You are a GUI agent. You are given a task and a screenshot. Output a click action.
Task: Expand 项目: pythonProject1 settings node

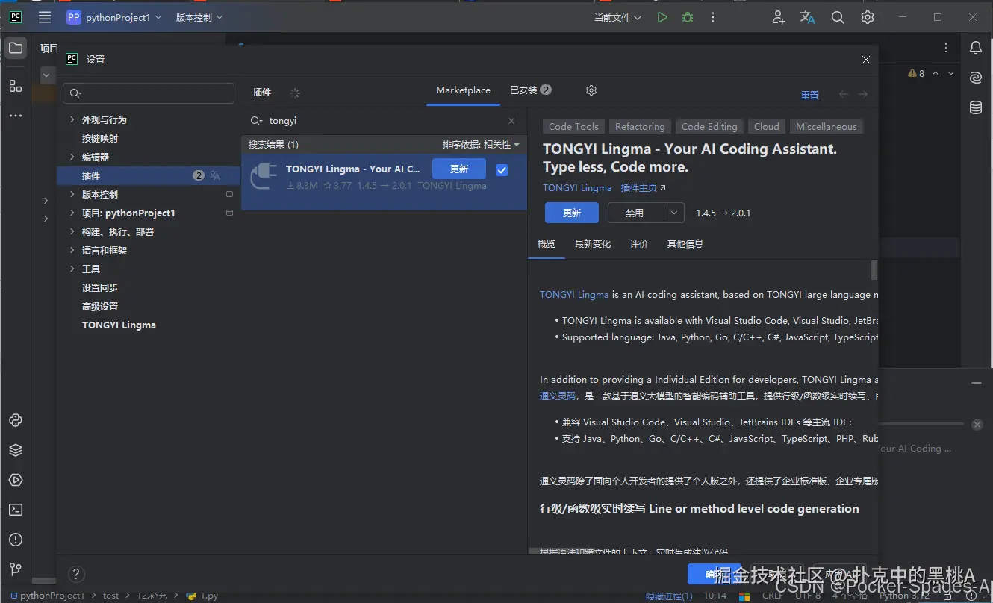(72, 213)
